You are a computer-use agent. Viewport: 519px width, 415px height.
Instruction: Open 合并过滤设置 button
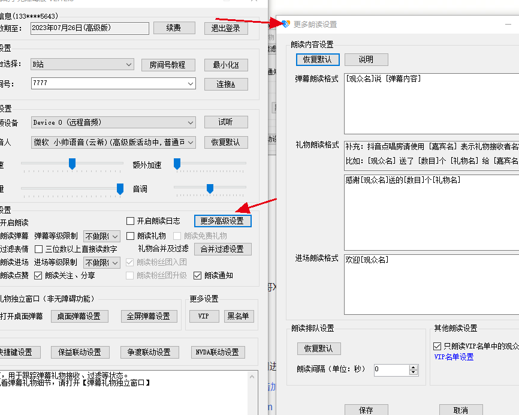pos(223,249)
